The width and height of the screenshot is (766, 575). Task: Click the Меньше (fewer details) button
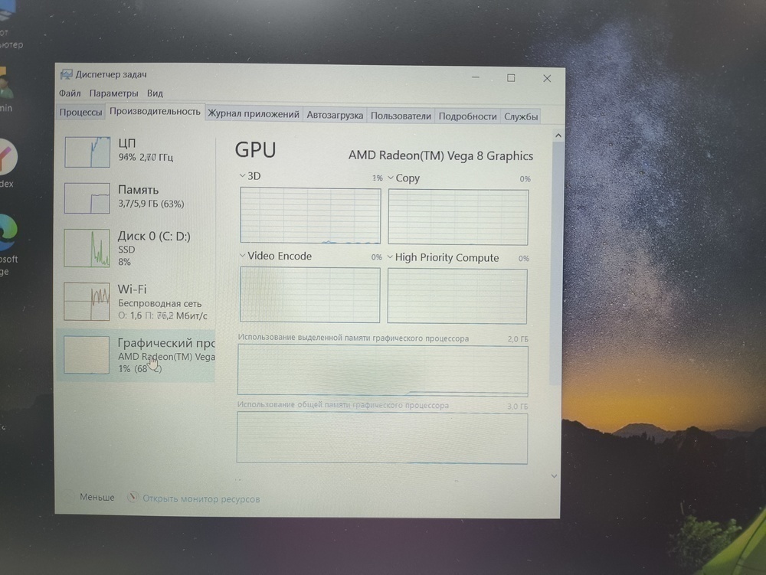point(97,498)
